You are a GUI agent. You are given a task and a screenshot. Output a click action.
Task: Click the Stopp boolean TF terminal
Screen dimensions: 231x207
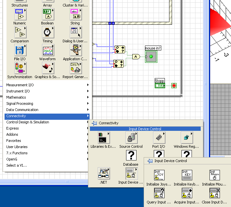tap(160, 86)
